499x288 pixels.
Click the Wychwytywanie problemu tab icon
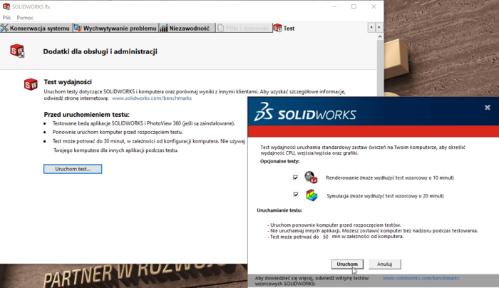(78, 28)
